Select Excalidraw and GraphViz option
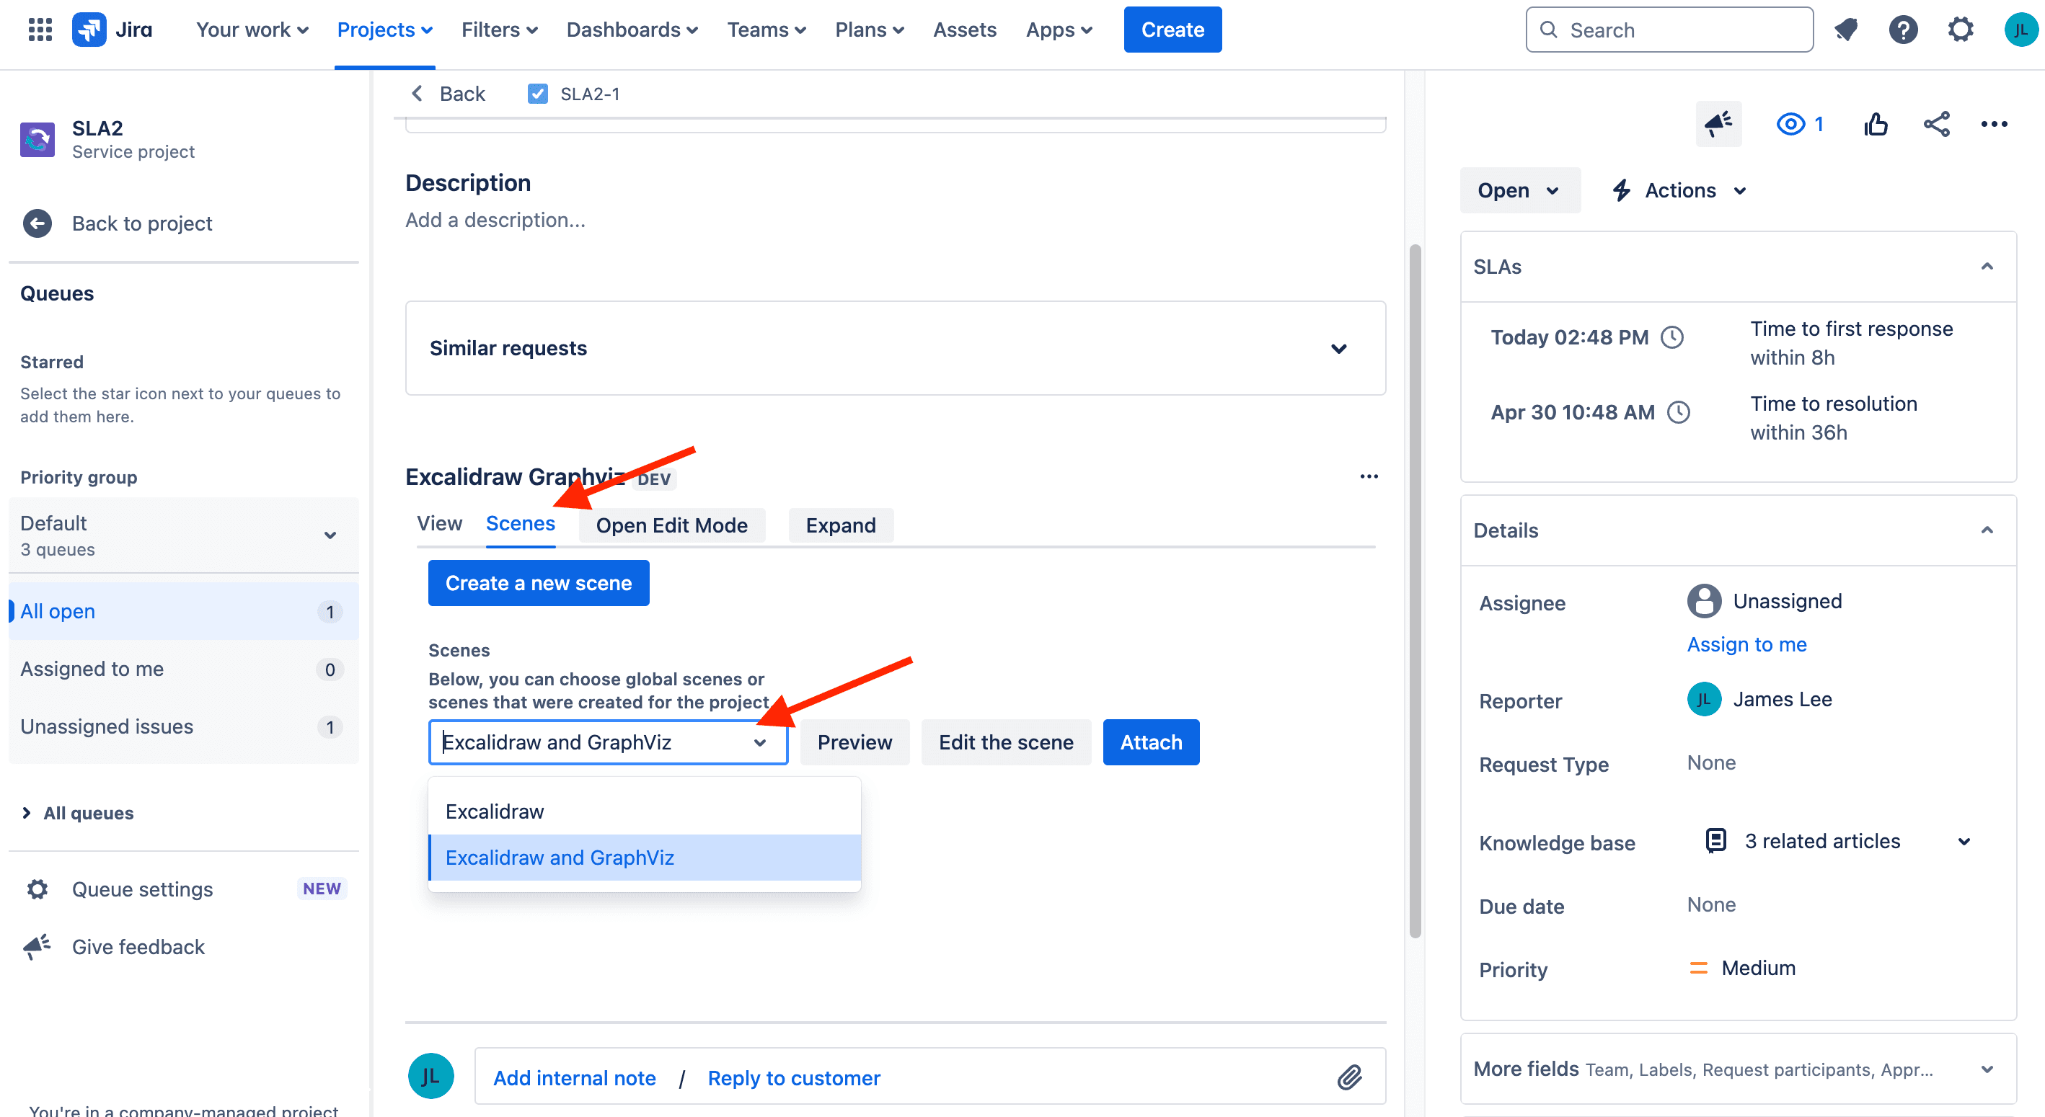 click(x=644, y=857)
